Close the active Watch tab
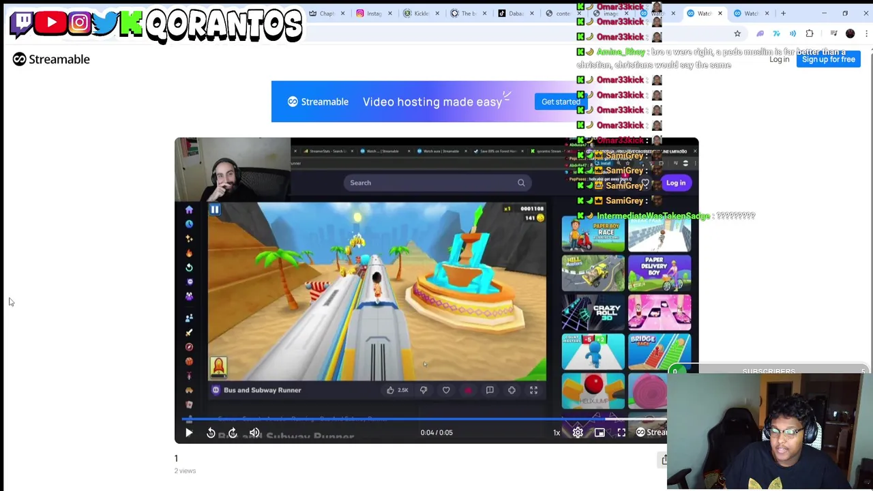The width and height of the screenshot is (873, 491). pyautogui.click(x=720, y=13)
